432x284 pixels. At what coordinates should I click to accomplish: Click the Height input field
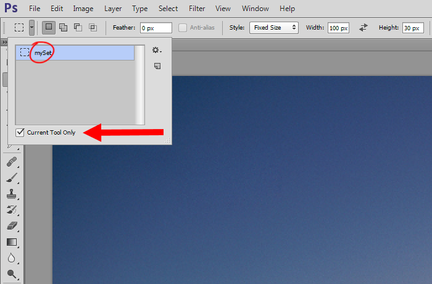[413, 28]
